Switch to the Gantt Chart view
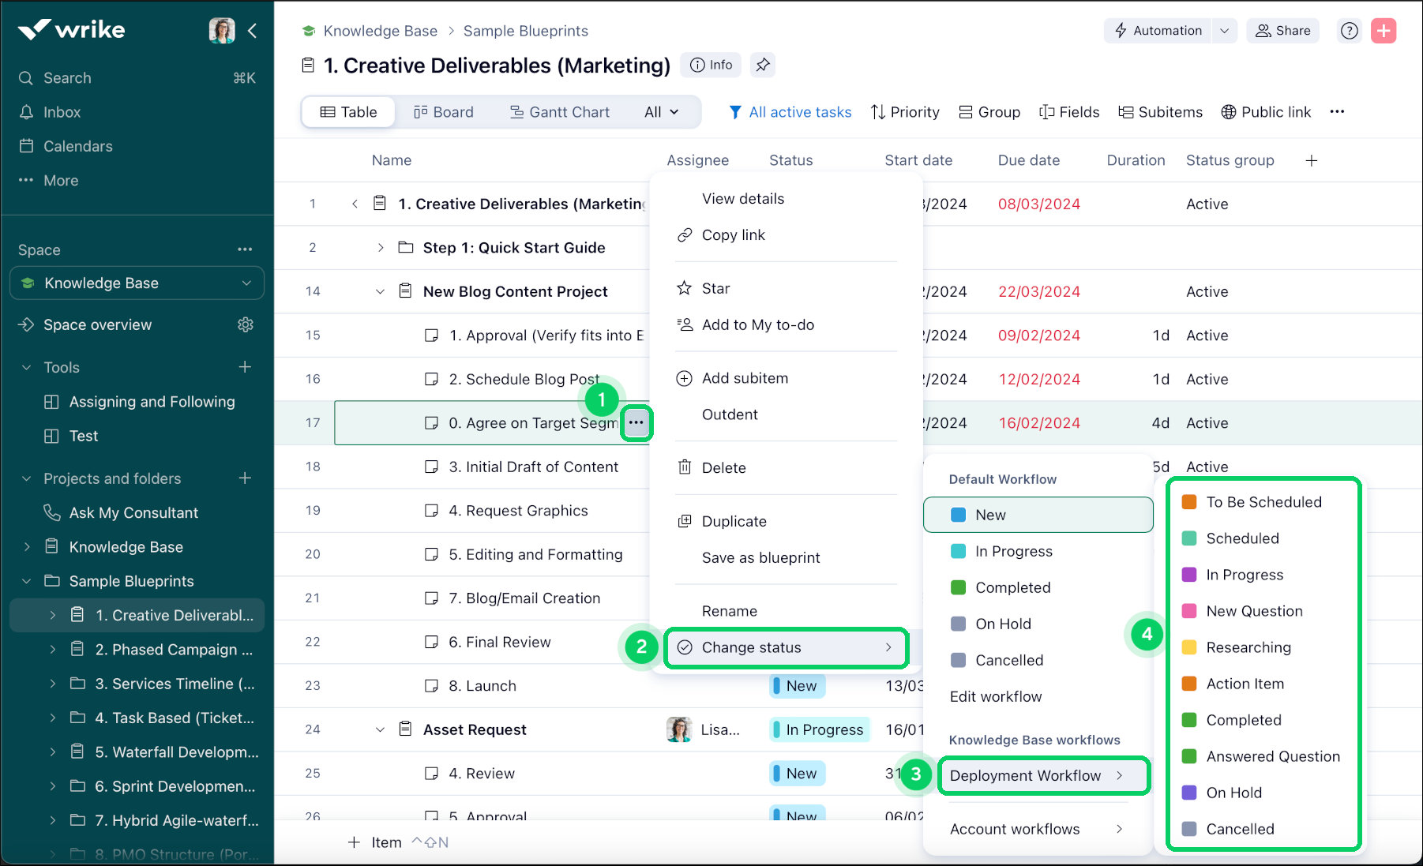This screenshot has height=866, width=1423. (x=559, y=112)
